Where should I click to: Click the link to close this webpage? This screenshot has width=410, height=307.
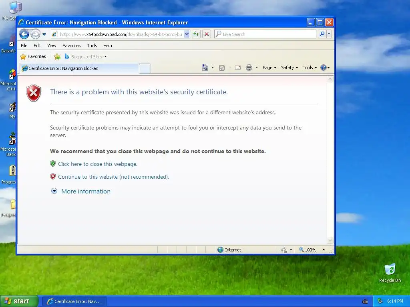click(98, 164)
